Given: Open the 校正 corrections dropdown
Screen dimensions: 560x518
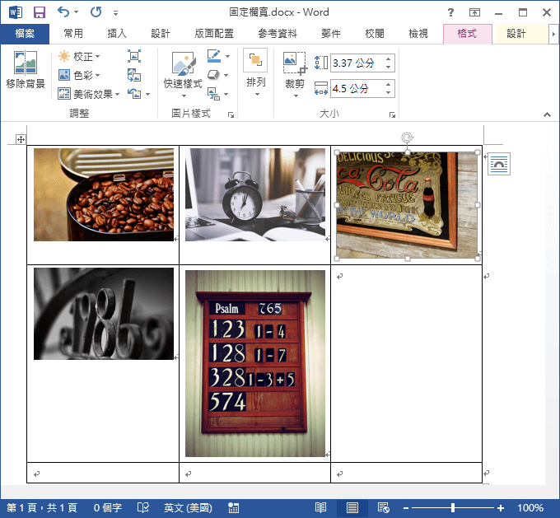Looking at the screenshot, I should coord(79,57).
